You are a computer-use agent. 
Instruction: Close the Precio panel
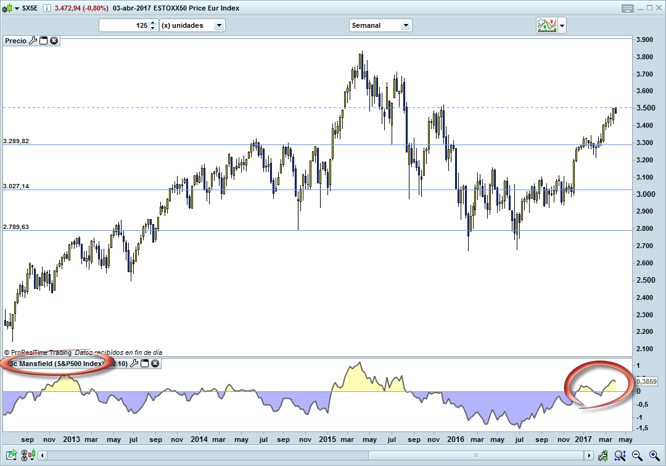point(54,40)
